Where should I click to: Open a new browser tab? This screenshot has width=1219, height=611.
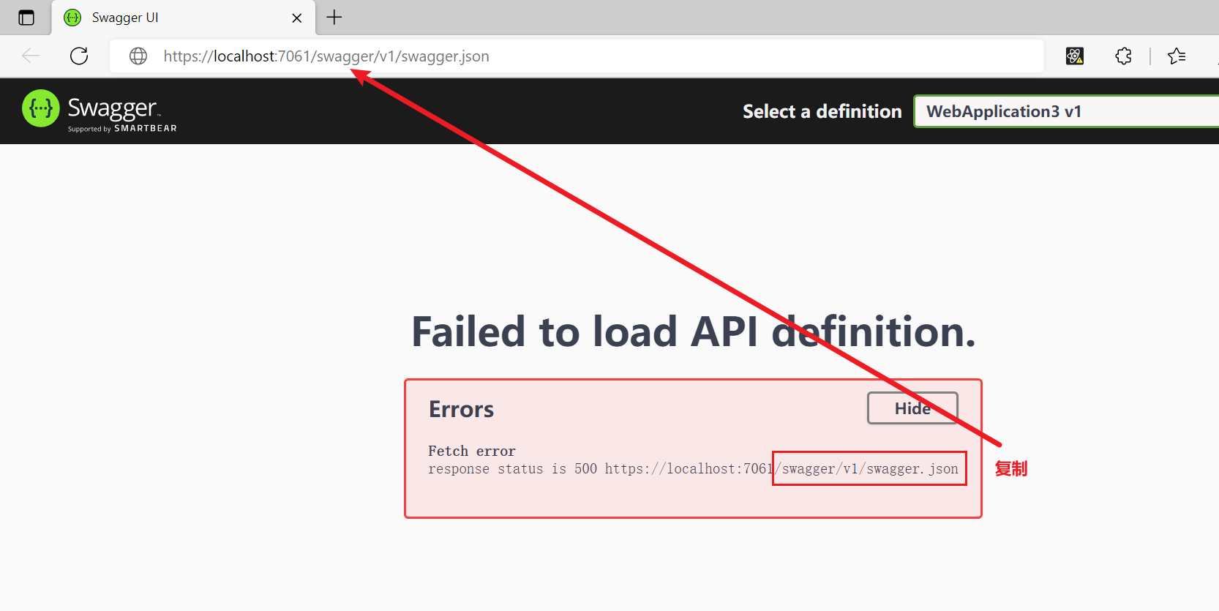point(334,18)
